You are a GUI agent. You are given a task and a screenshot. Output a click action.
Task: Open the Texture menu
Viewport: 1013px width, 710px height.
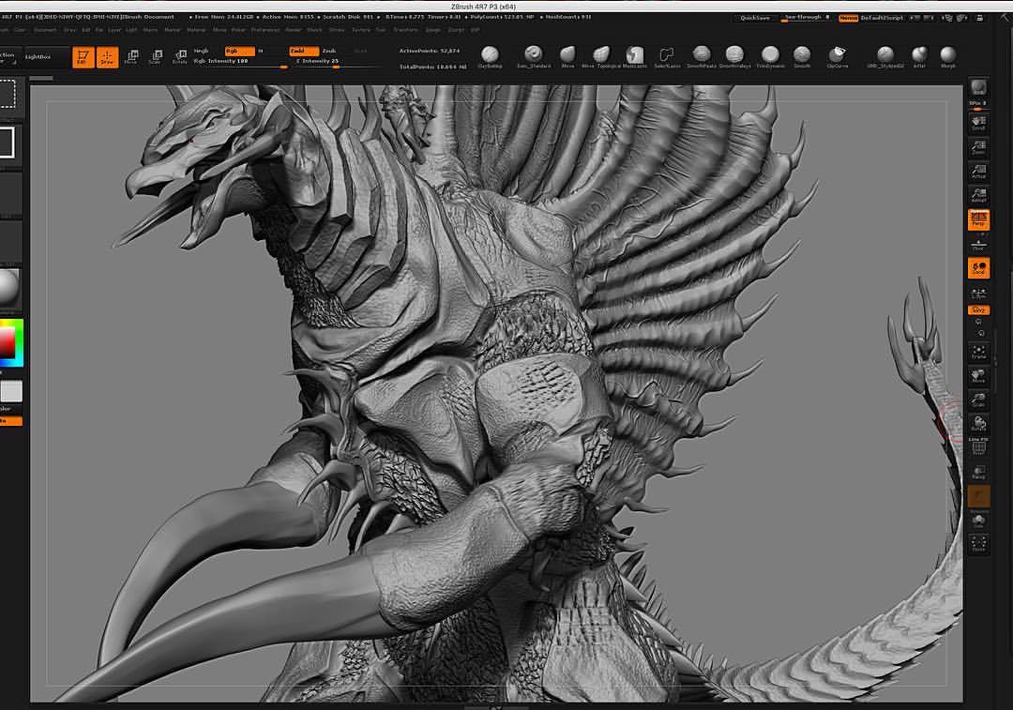[x=360, y=30]
